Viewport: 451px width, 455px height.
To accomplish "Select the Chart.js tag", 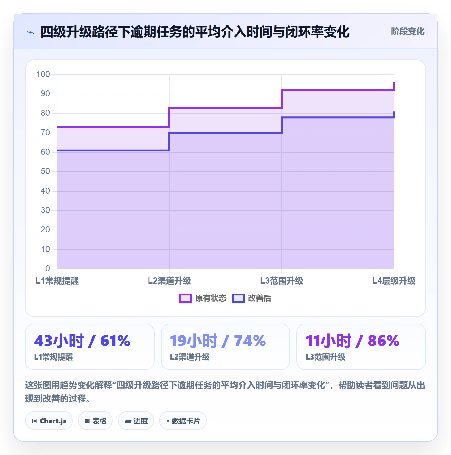I will pyautogui.click(x=49, y=421).
